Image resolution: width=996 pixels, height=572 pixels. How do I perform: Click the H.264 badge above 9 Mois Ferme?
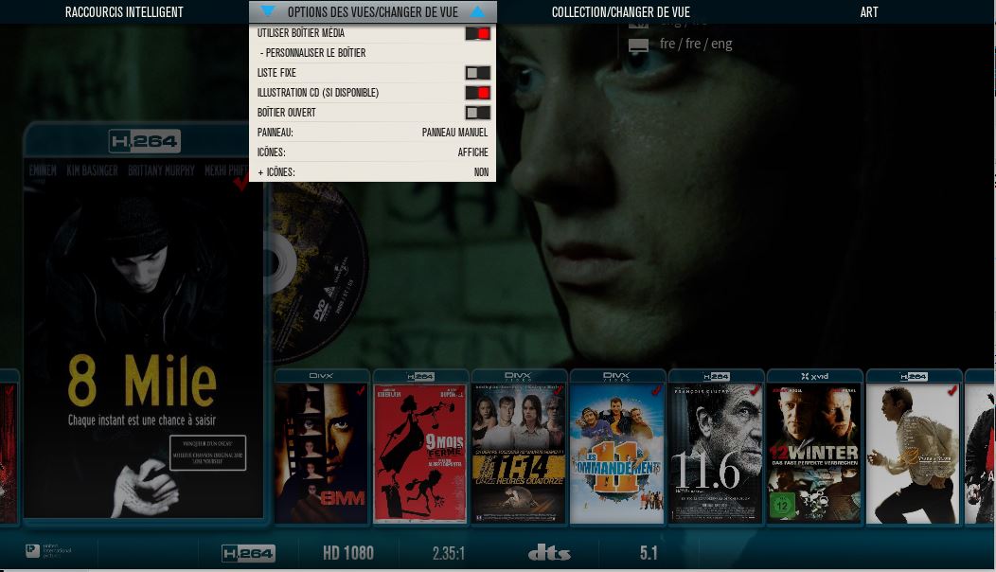[419, 376]
